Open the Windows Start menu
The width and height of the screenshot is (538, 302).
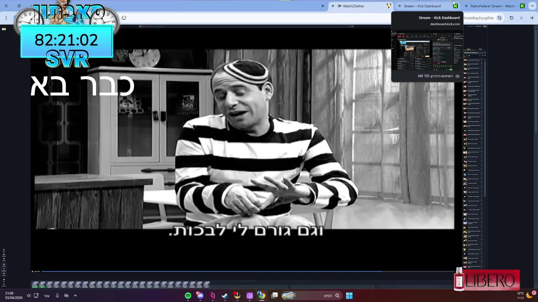[x=349, y=296]
